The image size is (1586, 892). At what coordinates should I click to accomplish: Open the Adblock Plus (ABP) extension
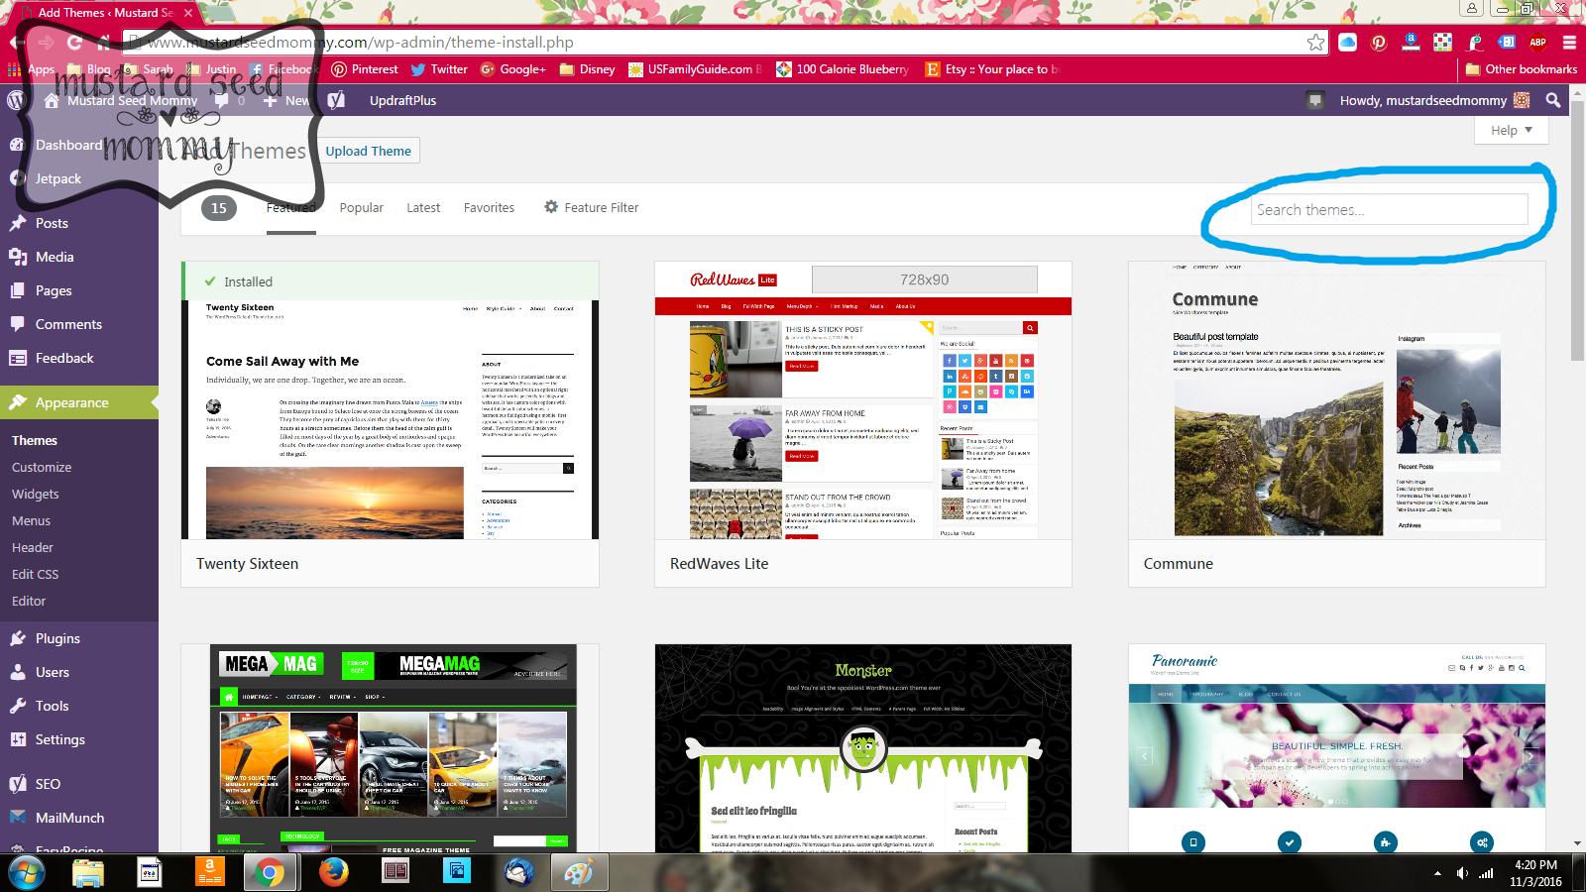coord(1537,42)
